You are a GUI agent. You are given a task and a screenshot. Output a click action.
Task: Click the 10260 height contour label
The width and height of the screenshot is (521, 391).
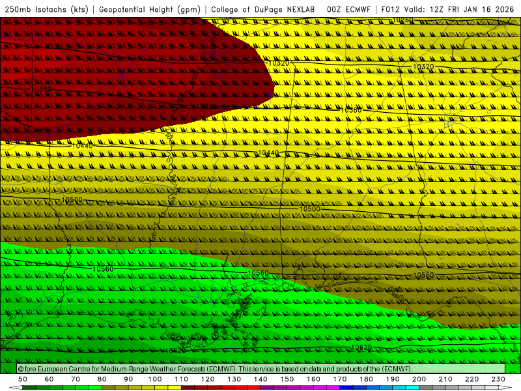[x=403, y=20]
